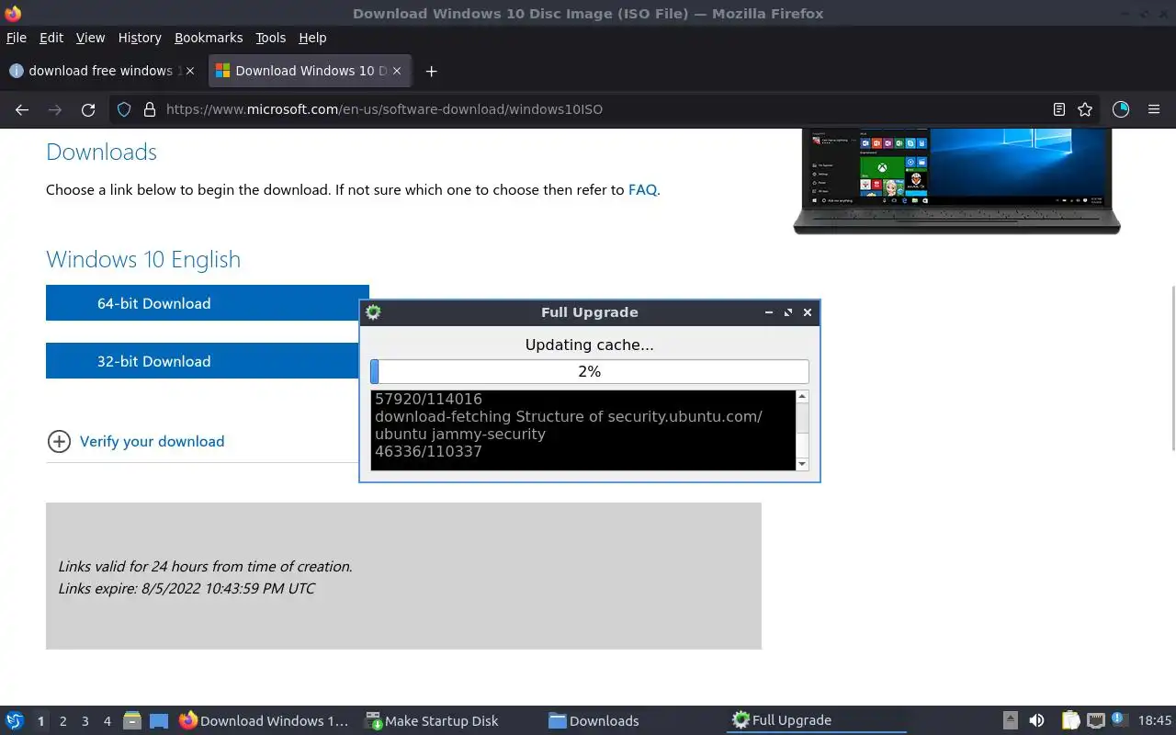Close the 'download free windows' tab
The width and height of the screenshot is (1176, 735).
[x=190, y=71]
